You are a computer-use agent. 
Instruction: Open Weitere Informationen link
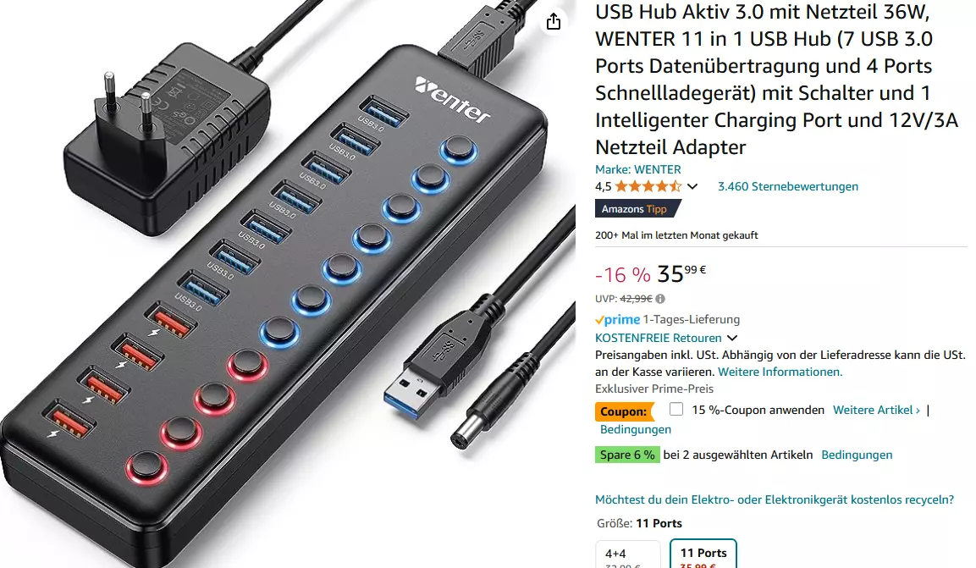[x=780, y=372]
